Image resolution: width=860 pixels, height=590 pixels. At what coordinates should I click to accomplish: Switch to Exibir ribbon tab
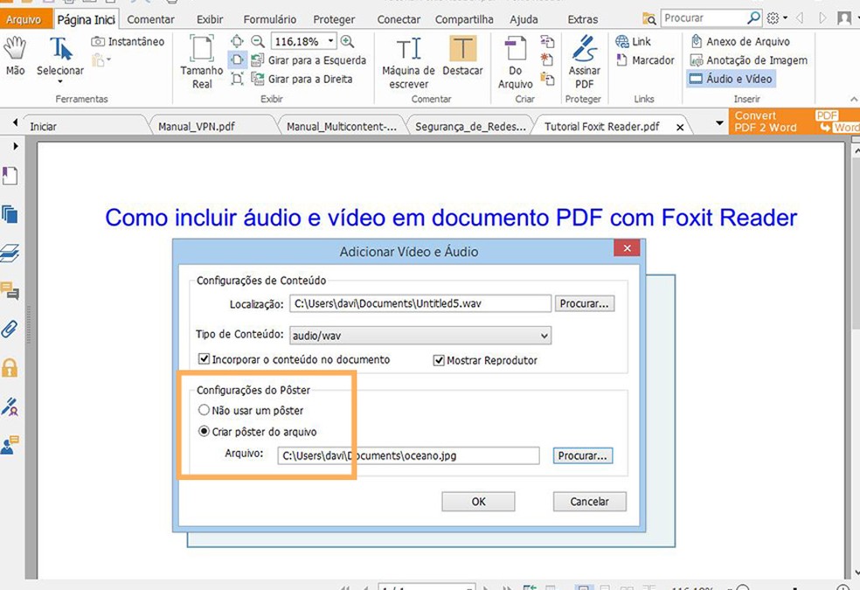210,20
